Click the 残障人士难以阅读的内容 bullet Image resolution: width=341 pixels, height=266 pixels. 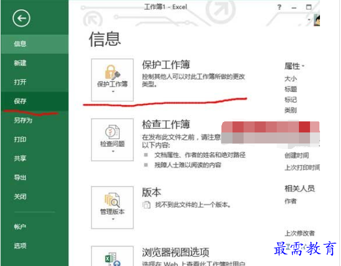click(188, 165)
